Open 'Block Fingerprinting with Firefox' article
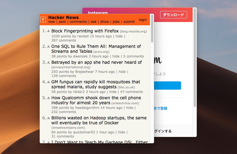This screenshot has height=154, width=237. tap(85, 31)
